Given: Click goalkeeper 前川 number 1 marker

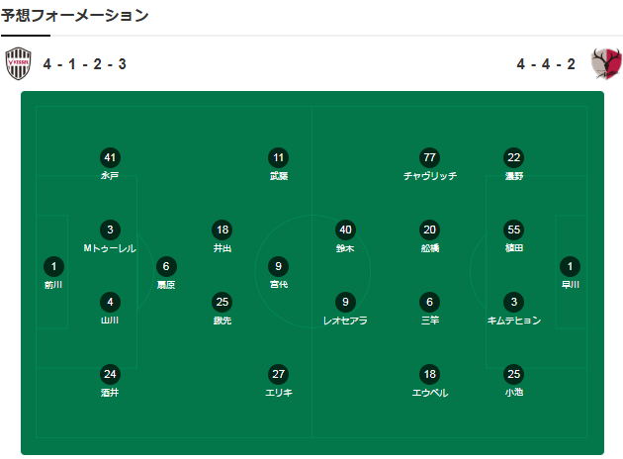Looking at the screenshot, I should 52,266.
